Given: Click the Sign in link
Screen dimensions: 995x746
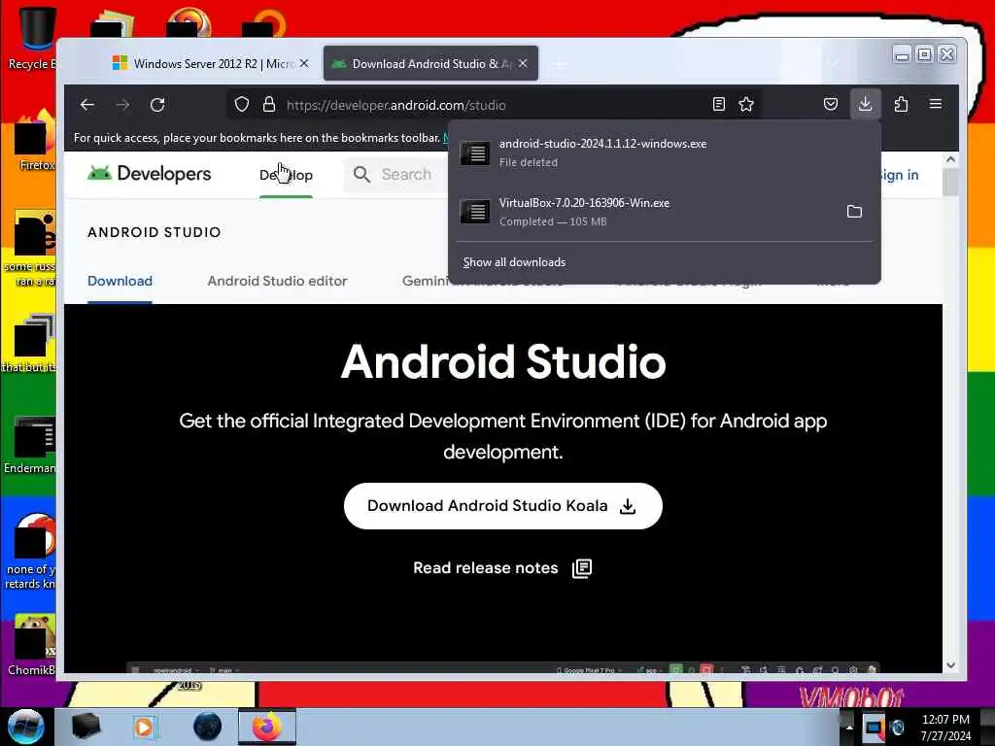Looking at the screenshot, I should click(x=898, y=175).
